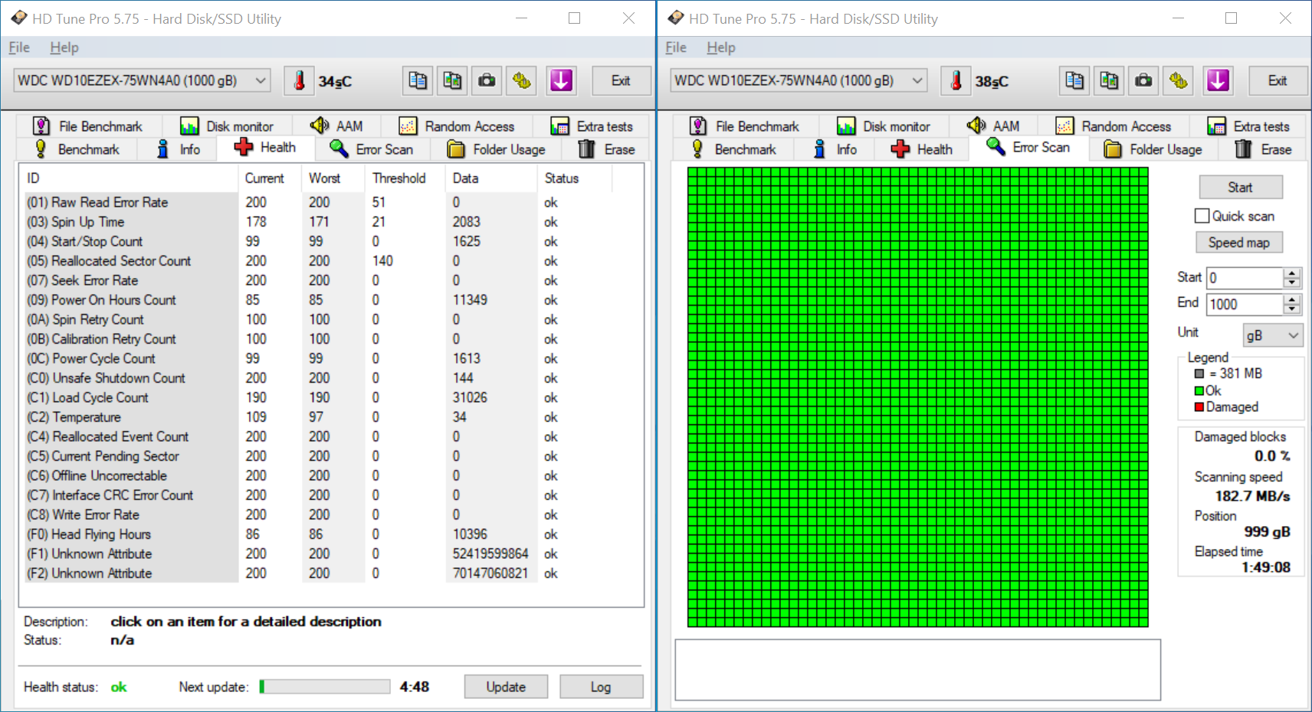Image resolution: width=1312 pixels, height=712 pixels.
Task: Click copy info icon in right window toolbar
Action: click(1074, 80)
